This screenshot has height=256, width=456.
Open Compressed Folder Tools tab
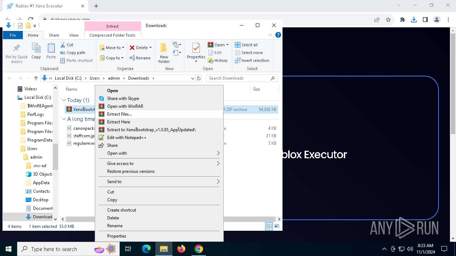pyautogui.click(x=112, y=35)
